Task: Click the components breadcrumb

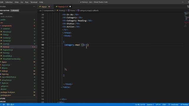Action: tap(49, 11)
